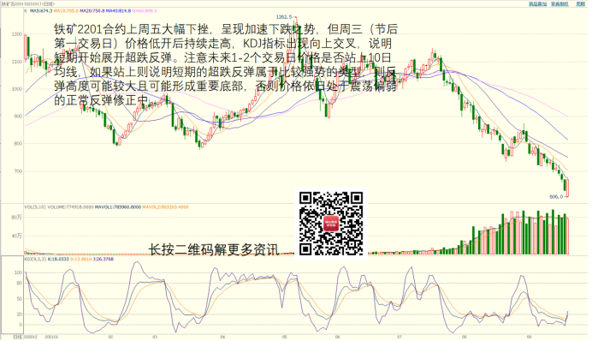Select the blue MA40:814.8 indicator label

pos(119,11)
